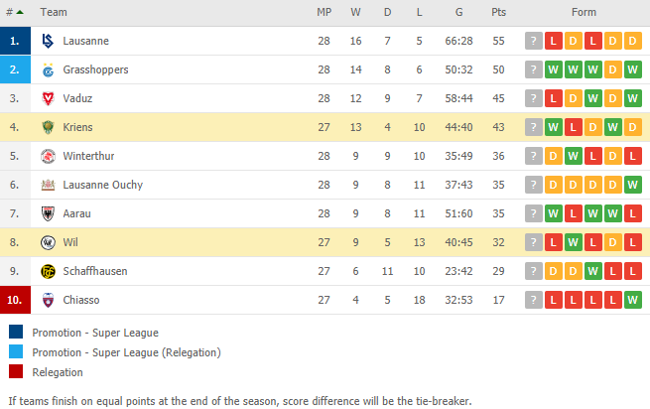Click the Lausanne Ouchy club logo

pyautogui.click(x=48, y=185)
